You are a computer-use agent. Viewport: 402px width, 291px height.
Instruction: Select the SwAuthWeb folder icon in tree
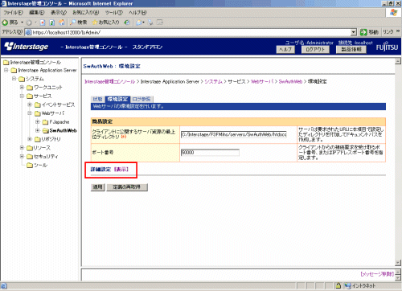(x=45, y=131)
